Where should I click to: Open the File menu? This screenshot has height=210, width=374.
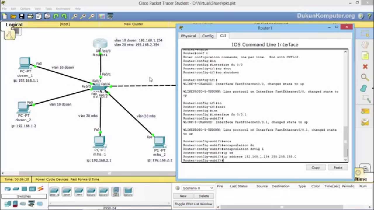4,9
